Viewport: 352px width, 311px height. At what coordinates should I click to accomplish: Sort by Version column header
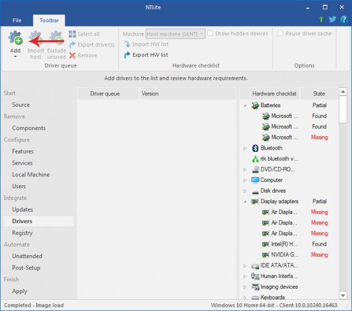[x=188, y=94]
